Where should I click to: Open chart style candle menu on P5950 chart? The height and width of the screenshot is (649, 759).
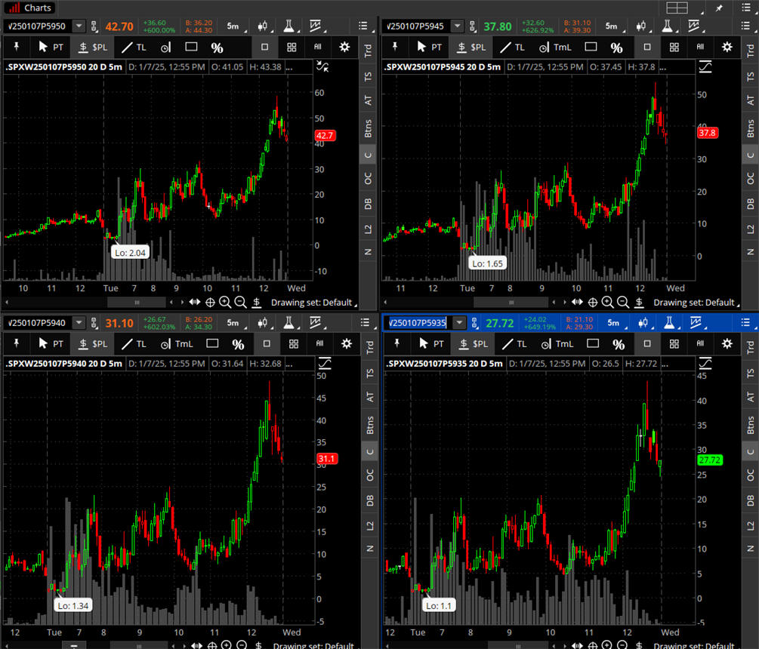[x=264, y=26]
